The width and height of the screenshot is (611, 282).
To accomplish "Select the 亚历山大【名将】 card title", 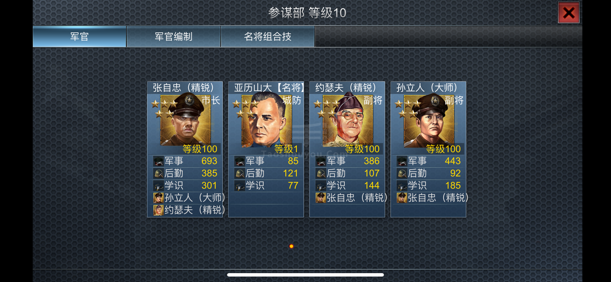I will point(269,88).
